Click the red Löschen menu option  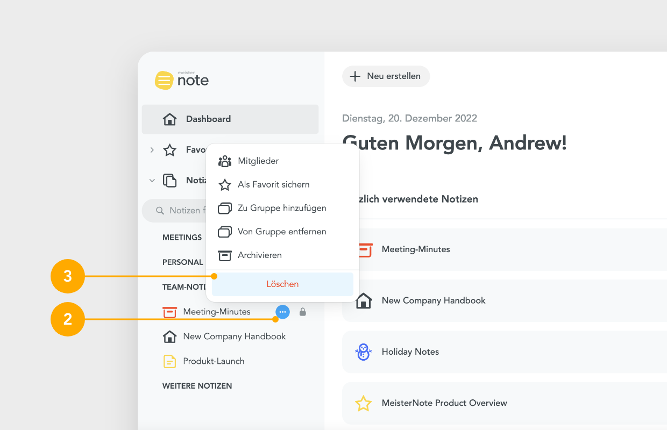click(x=282, y=284)
